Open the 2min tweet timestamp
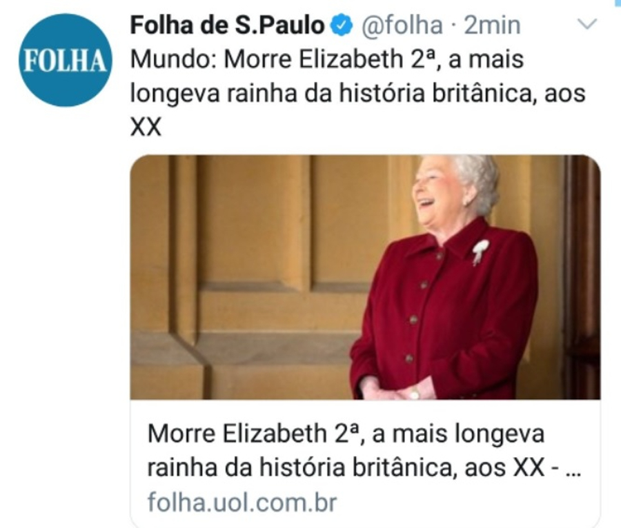Image resolution: width=621 pixels, height=528 pixels. tap(492, 26)
